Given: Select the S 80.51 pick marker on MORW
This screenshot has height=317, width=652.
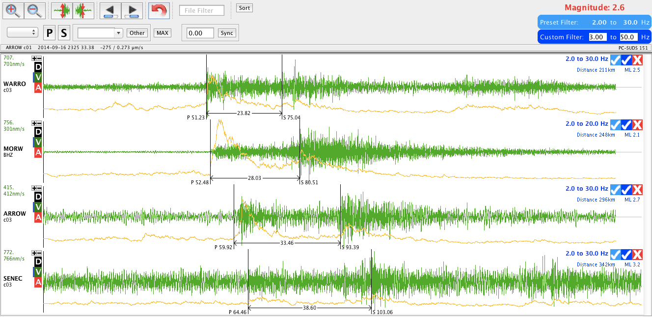Looking at the screenshot, I should click(309, 182).
